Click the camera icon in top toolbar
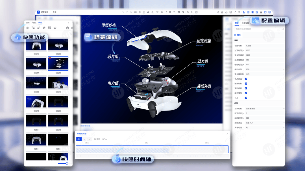The height and width of the screenshot is (171, 305). click(x=136, y=12)
